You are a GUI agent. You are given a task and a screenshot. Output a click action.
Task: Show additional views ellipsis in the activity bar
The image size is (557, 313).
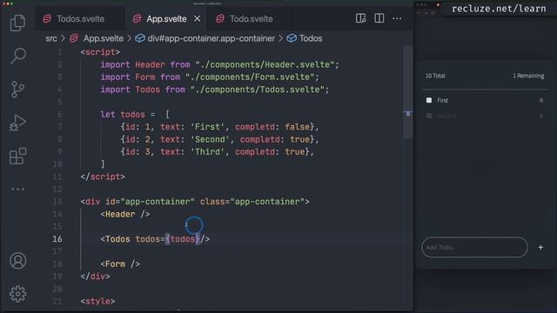point(17,190)
